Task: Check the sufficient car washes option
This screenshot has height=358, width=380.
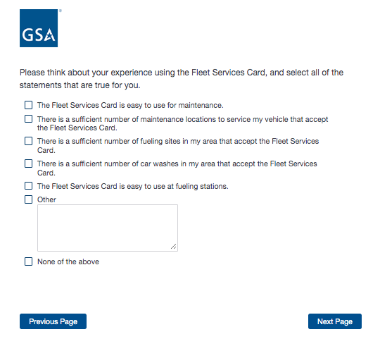Action: pos(28,163)
